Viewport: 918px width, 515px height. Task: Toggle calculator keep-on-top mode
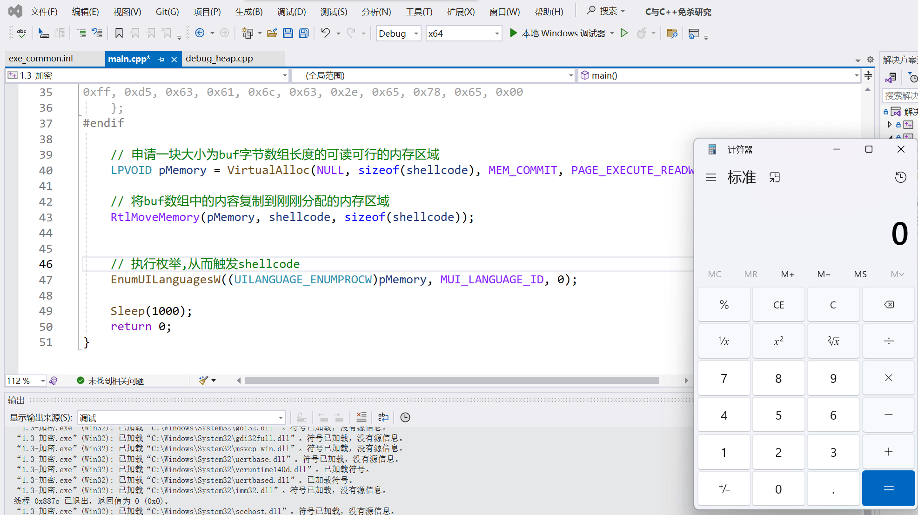774,177
